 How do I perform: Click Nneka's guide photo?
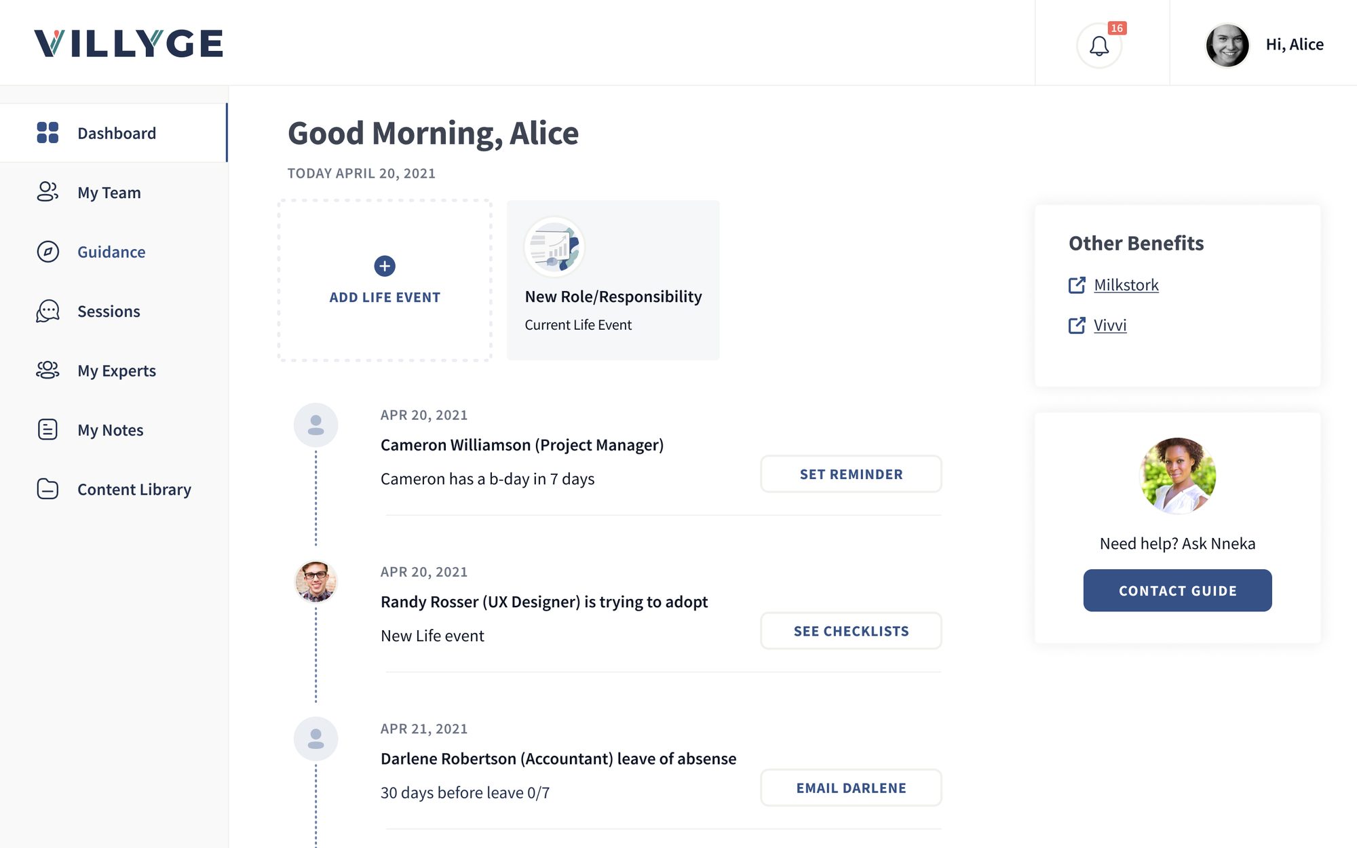(x=1177, y=476)
